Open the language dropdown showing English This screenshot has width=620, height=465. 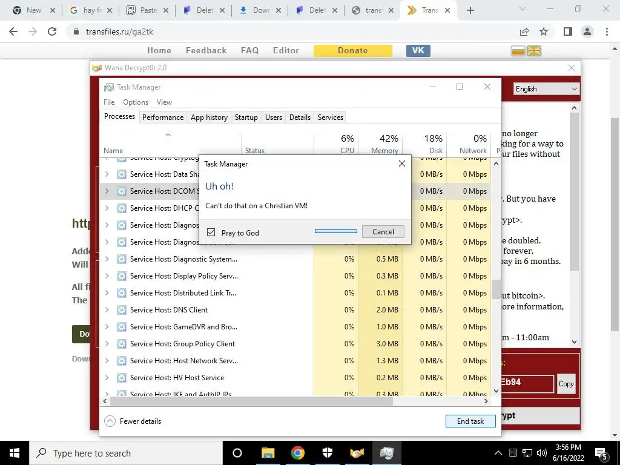tap(547, 89)
